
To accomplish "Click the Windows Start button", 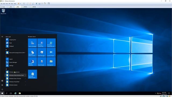I will click(x=2, y=93).
